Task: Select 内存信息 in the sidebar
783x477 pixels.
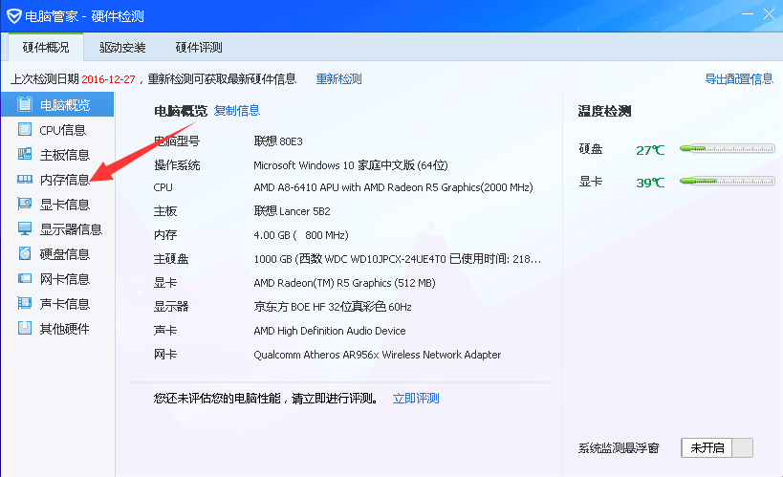Action: pyautogui.click(x=57, y=180)
